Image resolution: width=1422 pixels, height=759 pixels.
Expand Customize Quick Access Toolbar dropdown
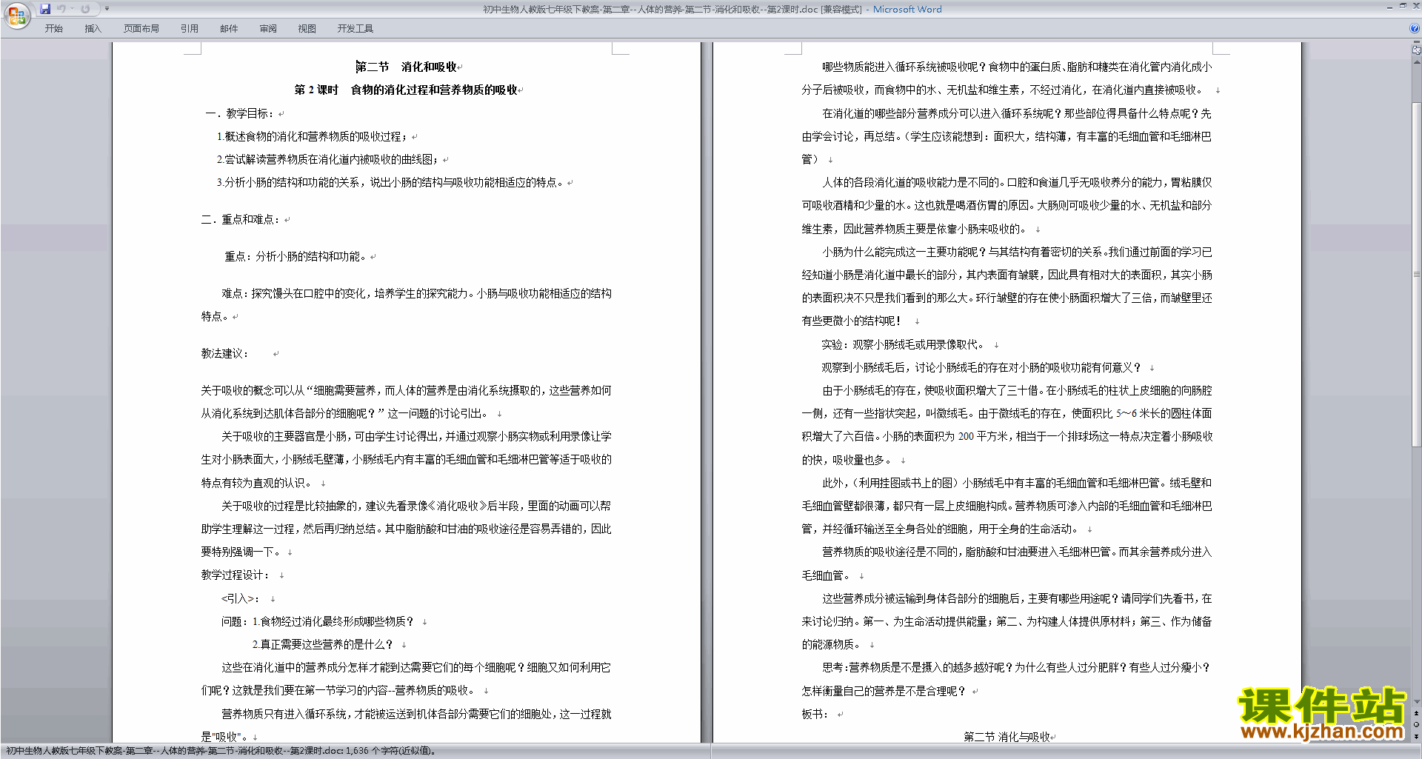pyautogui.click(x=107, y=9)
